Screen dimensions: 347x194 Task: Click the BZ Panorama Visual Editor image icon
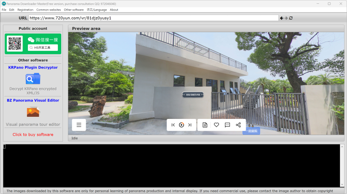pyautogui.click(x=33, y=111)
